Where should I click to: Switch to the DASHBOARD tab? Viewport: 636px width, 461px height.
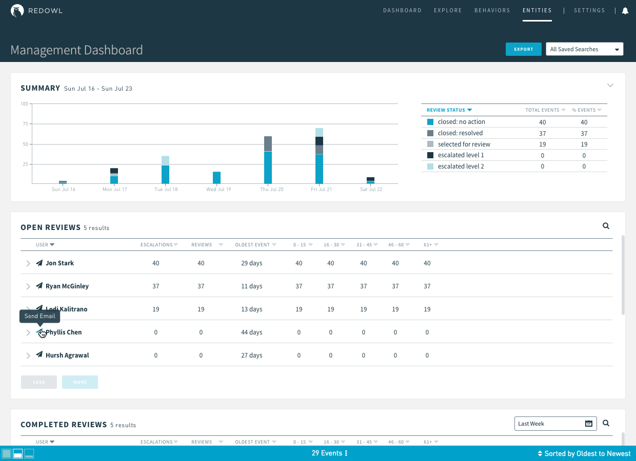[402, 10]
